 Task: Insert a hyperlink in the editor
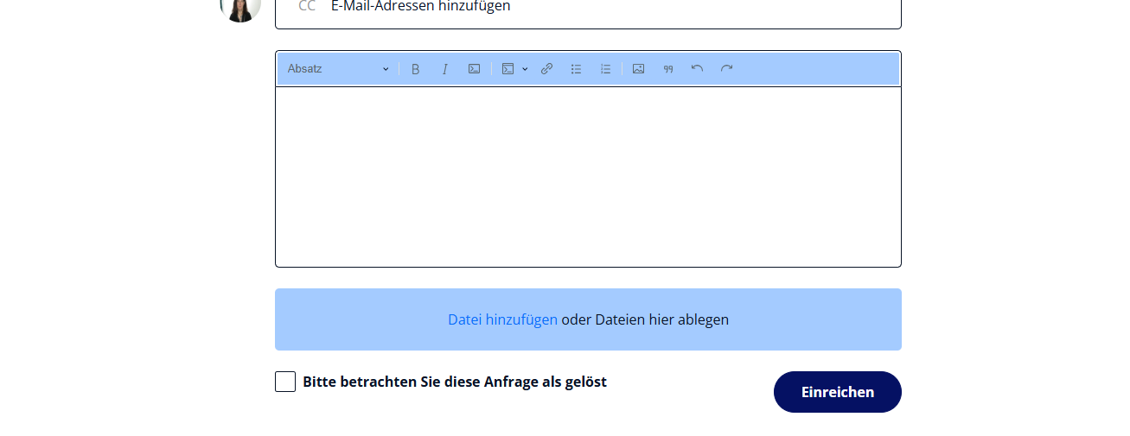(x=546, y=69)
